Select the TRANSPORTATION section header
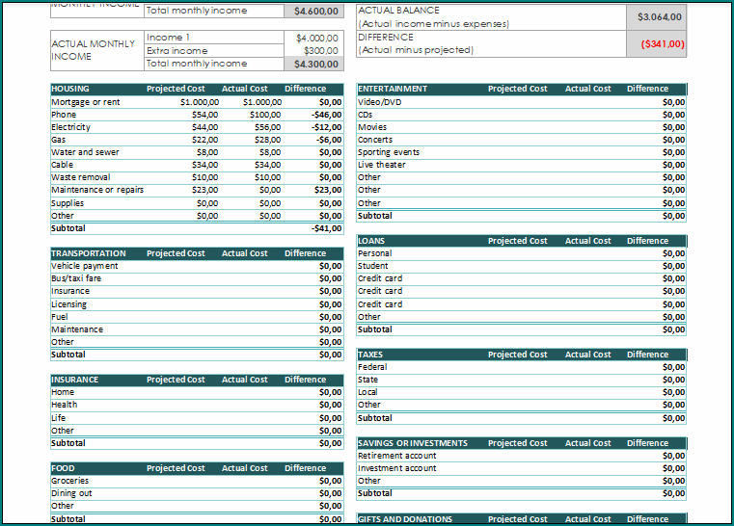The height and width of the screenshot is (526, 734). (89, 253)
